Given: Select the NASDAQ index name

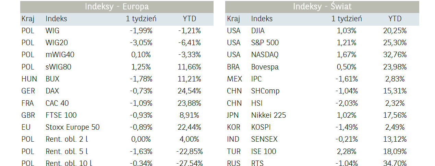Looking at the screenshot, I should pyautogui.click(x=265, y=55).
